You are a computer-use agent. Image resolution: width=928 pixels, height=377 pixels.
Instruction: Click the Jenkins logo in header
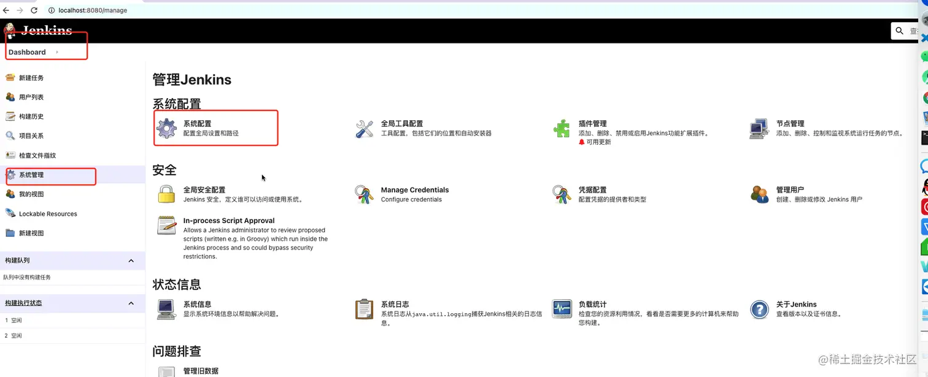(38, 31)
